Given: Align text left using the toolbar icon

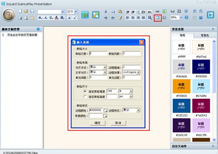Looking at the screenshot, I should tap(127, 18).
